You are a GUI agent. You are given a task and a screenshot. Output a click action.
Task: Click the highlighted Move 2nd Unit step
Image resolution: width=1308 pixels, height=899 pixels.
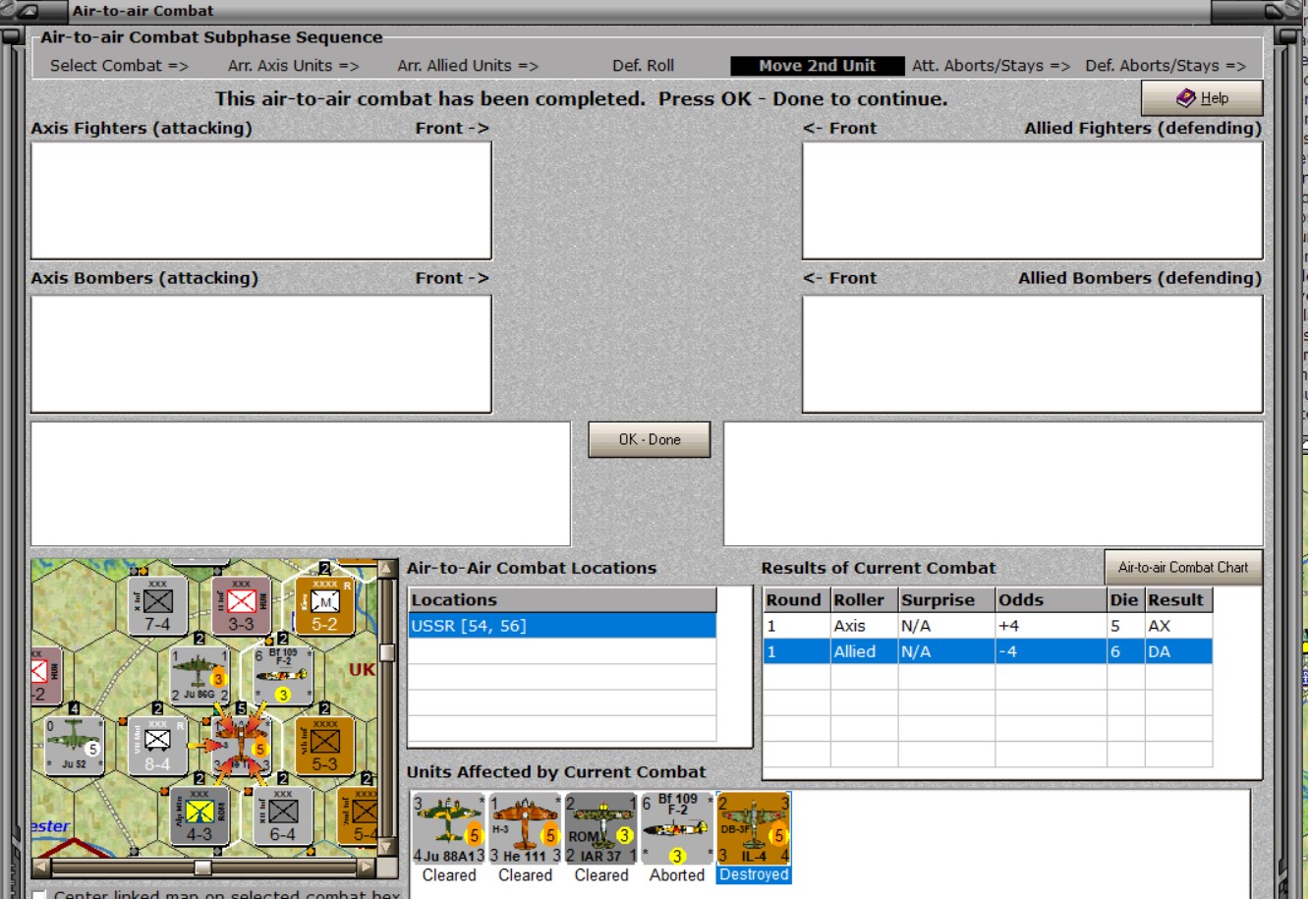[x=818, y=66]
